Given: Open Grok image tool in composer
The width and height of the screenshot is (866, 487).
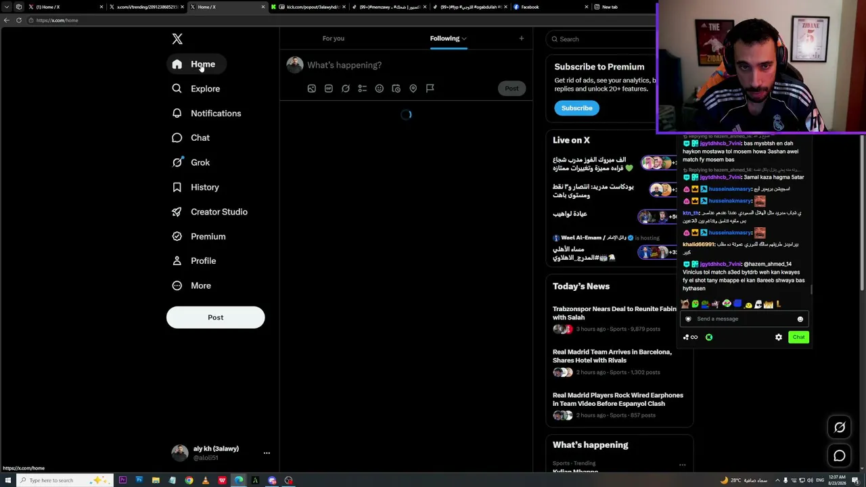Looking at the screenshot, I should pyautogui.click(x=345, y=89).
